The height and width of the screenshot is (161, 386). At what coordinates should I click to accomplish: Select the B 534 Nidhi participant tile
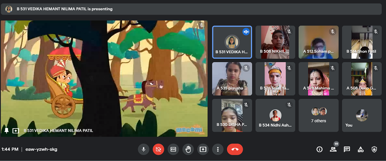click(275, 115)
